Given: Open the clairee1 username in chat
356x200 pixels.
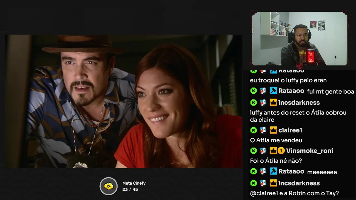Looking at the screenshot, I should click(x=290, y=130).
